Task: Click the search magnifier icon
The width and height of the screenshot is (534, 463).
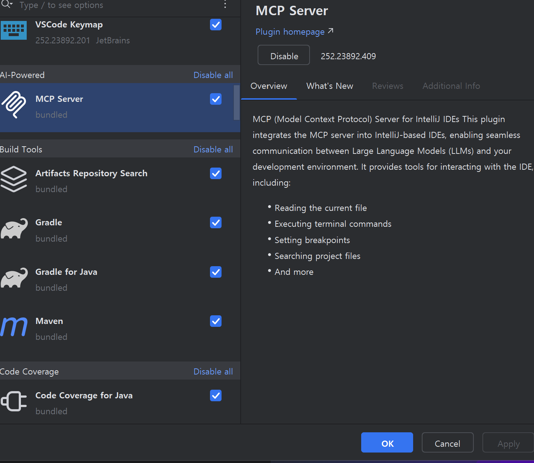Action: tap(7, 4)
